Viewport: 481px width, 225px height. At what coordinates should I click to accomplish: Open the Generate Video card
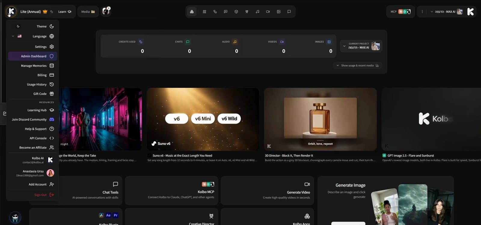(267, 191)
